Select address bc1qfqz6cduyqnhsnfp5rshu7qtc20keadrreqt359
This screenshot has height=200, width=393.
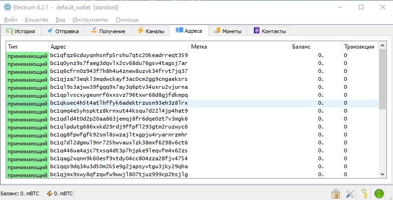[119, 55]
